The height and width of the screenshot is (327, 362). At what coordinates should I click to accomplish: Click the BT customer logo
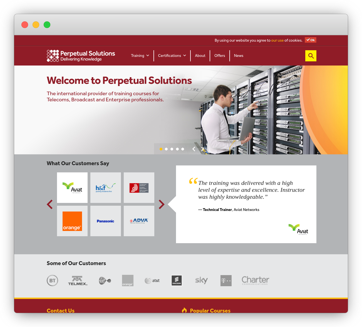[52, 280]
